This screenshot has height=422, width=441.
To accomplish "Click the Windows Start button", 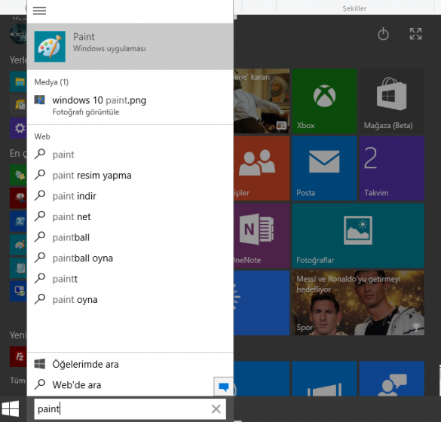I will (x=11, y=408).
